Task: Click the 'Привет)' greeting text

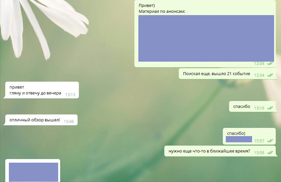Action: (147, 6)
